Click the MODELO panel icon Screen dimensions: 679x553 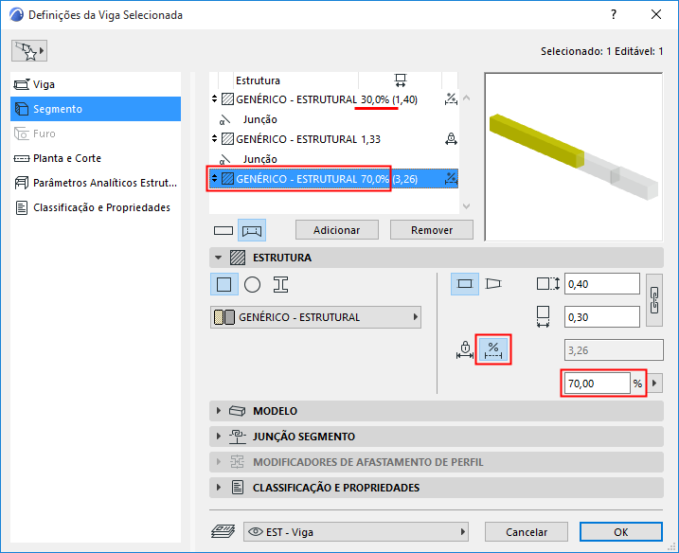click(x=238, y=411)
